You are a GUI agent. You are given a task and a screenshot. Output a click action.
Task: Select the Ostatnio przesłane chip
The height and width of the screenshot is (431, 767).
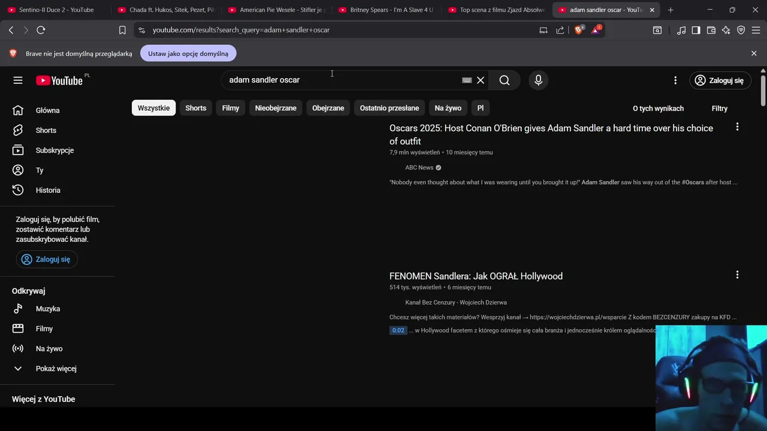389,108
